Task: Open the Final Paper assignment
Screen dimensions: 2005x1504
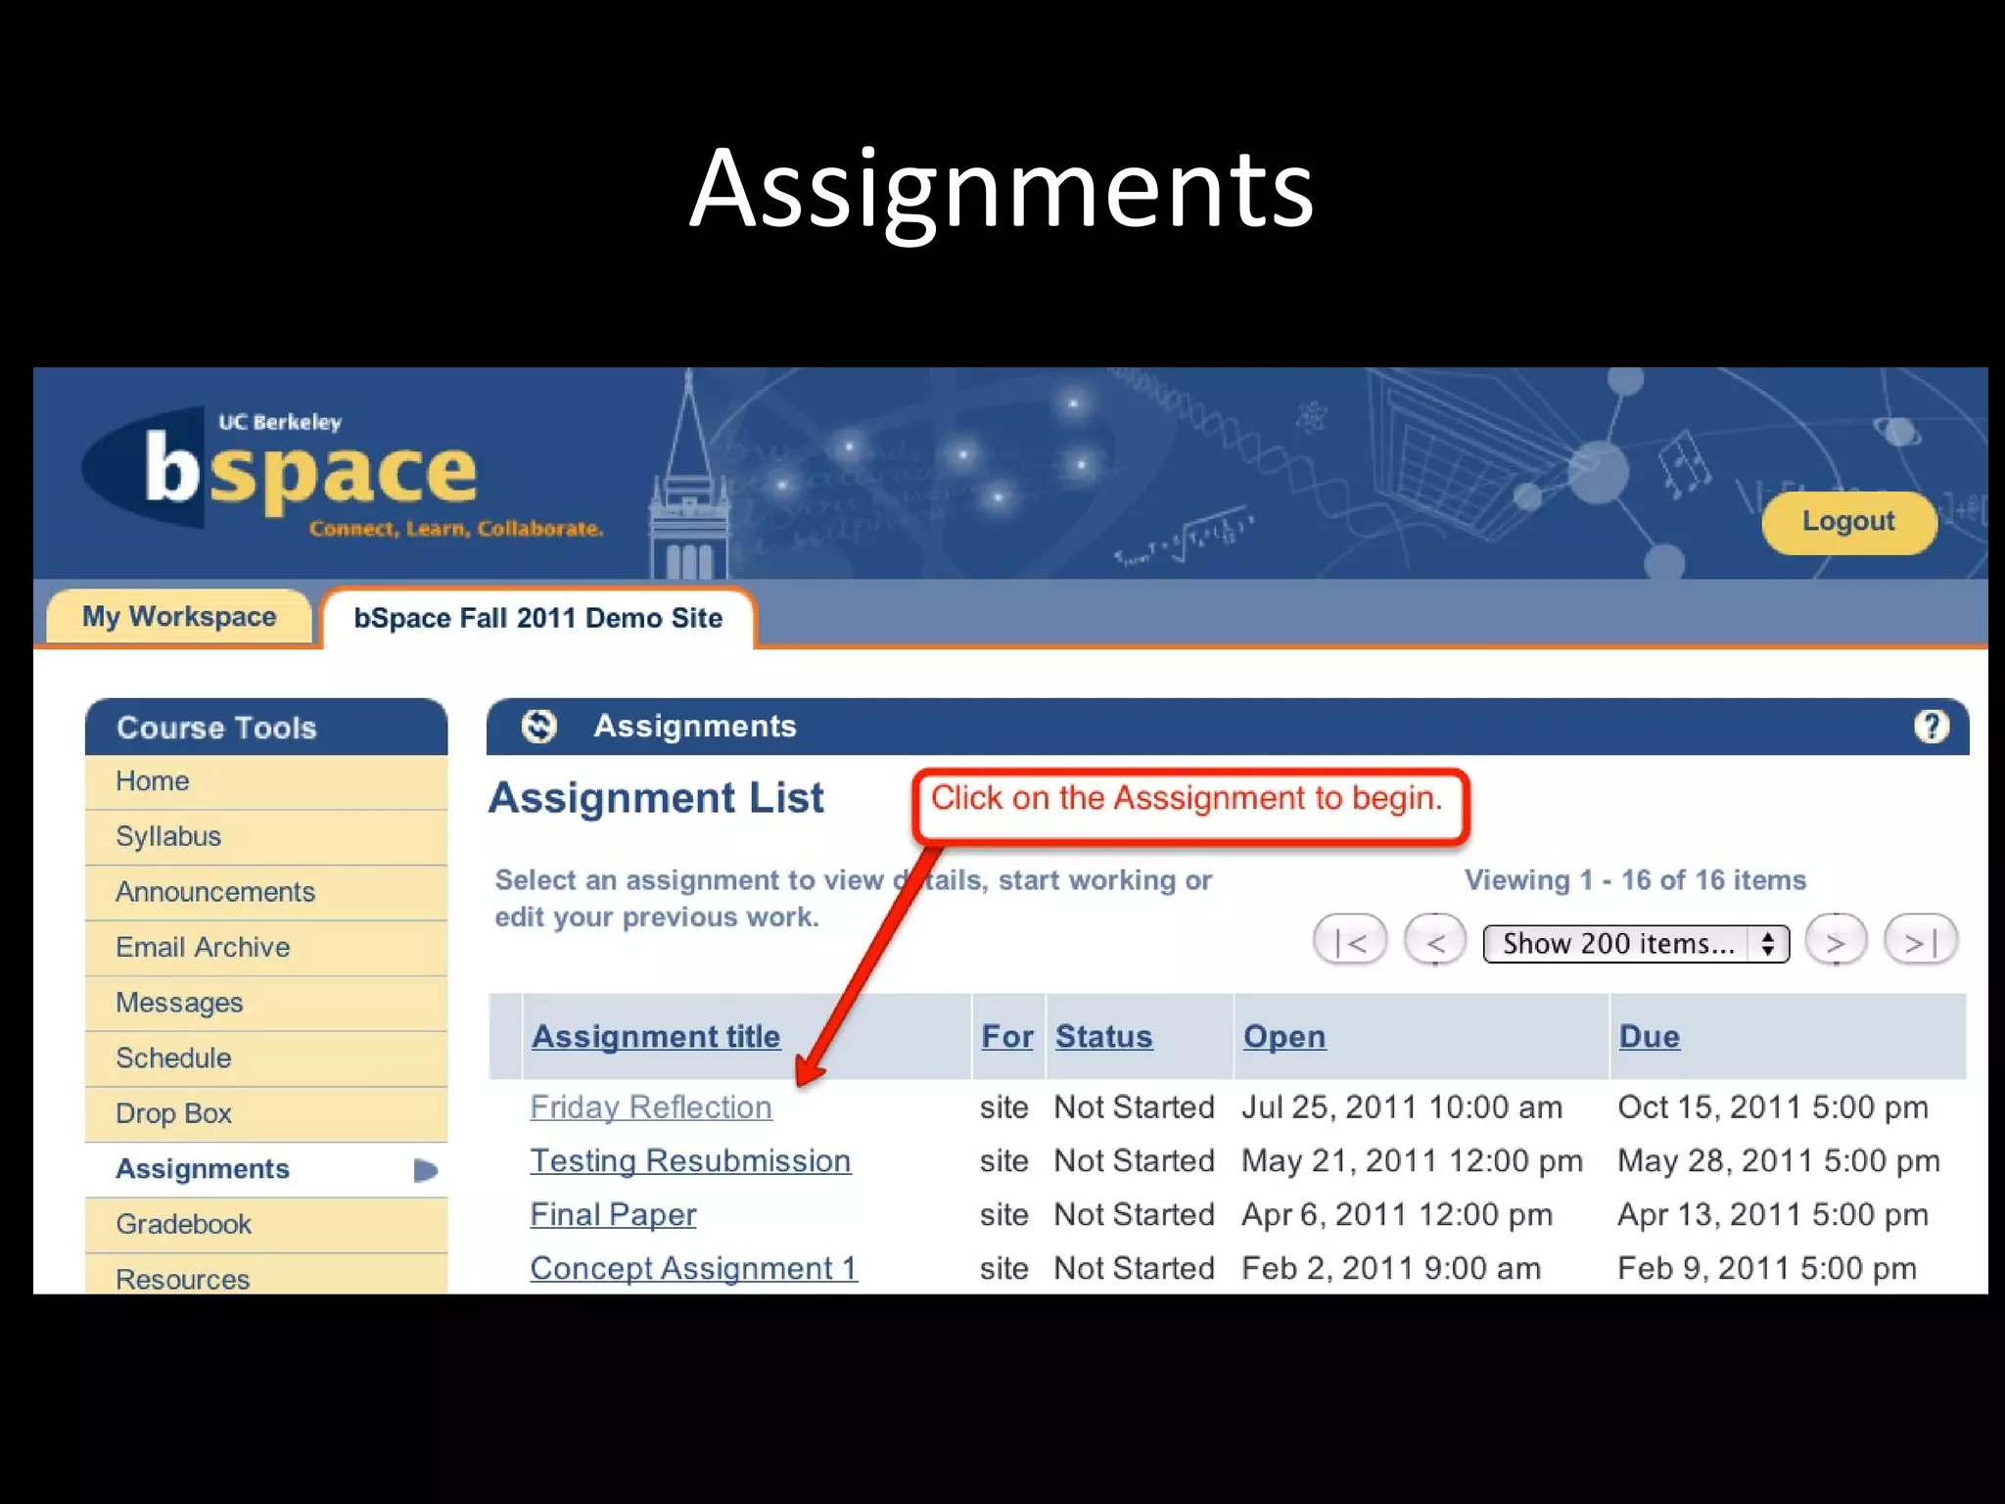Action: click(613, 1215)
